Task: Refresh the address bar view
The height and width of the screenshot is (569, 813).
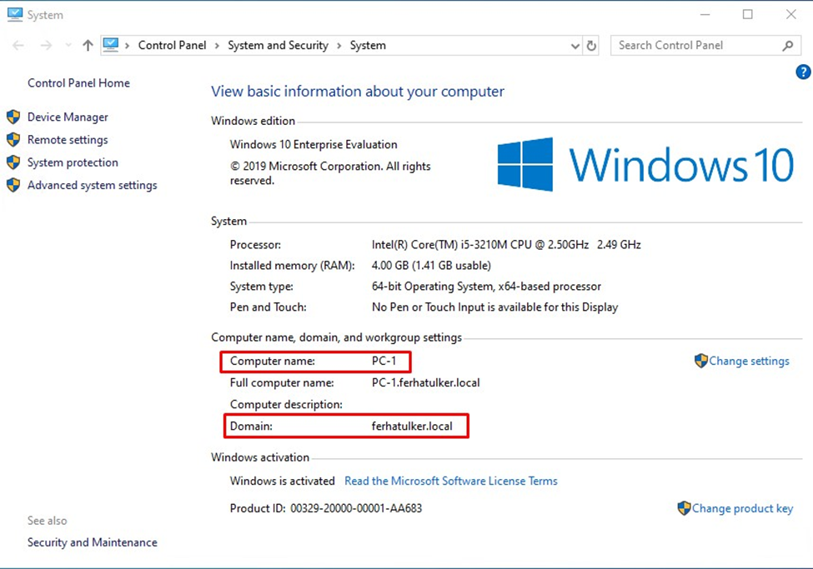Action: (591, 46)
